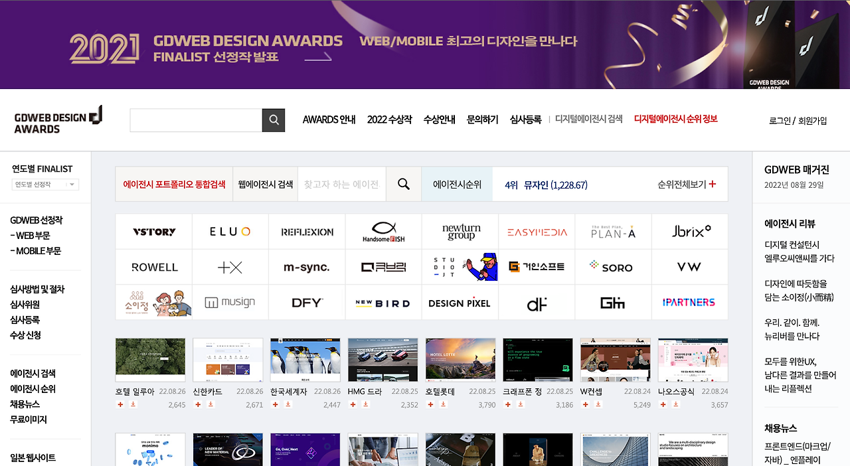Click the 2021 GDWEB Design Awards banner

pyautogui.click(x=425, y=44)
